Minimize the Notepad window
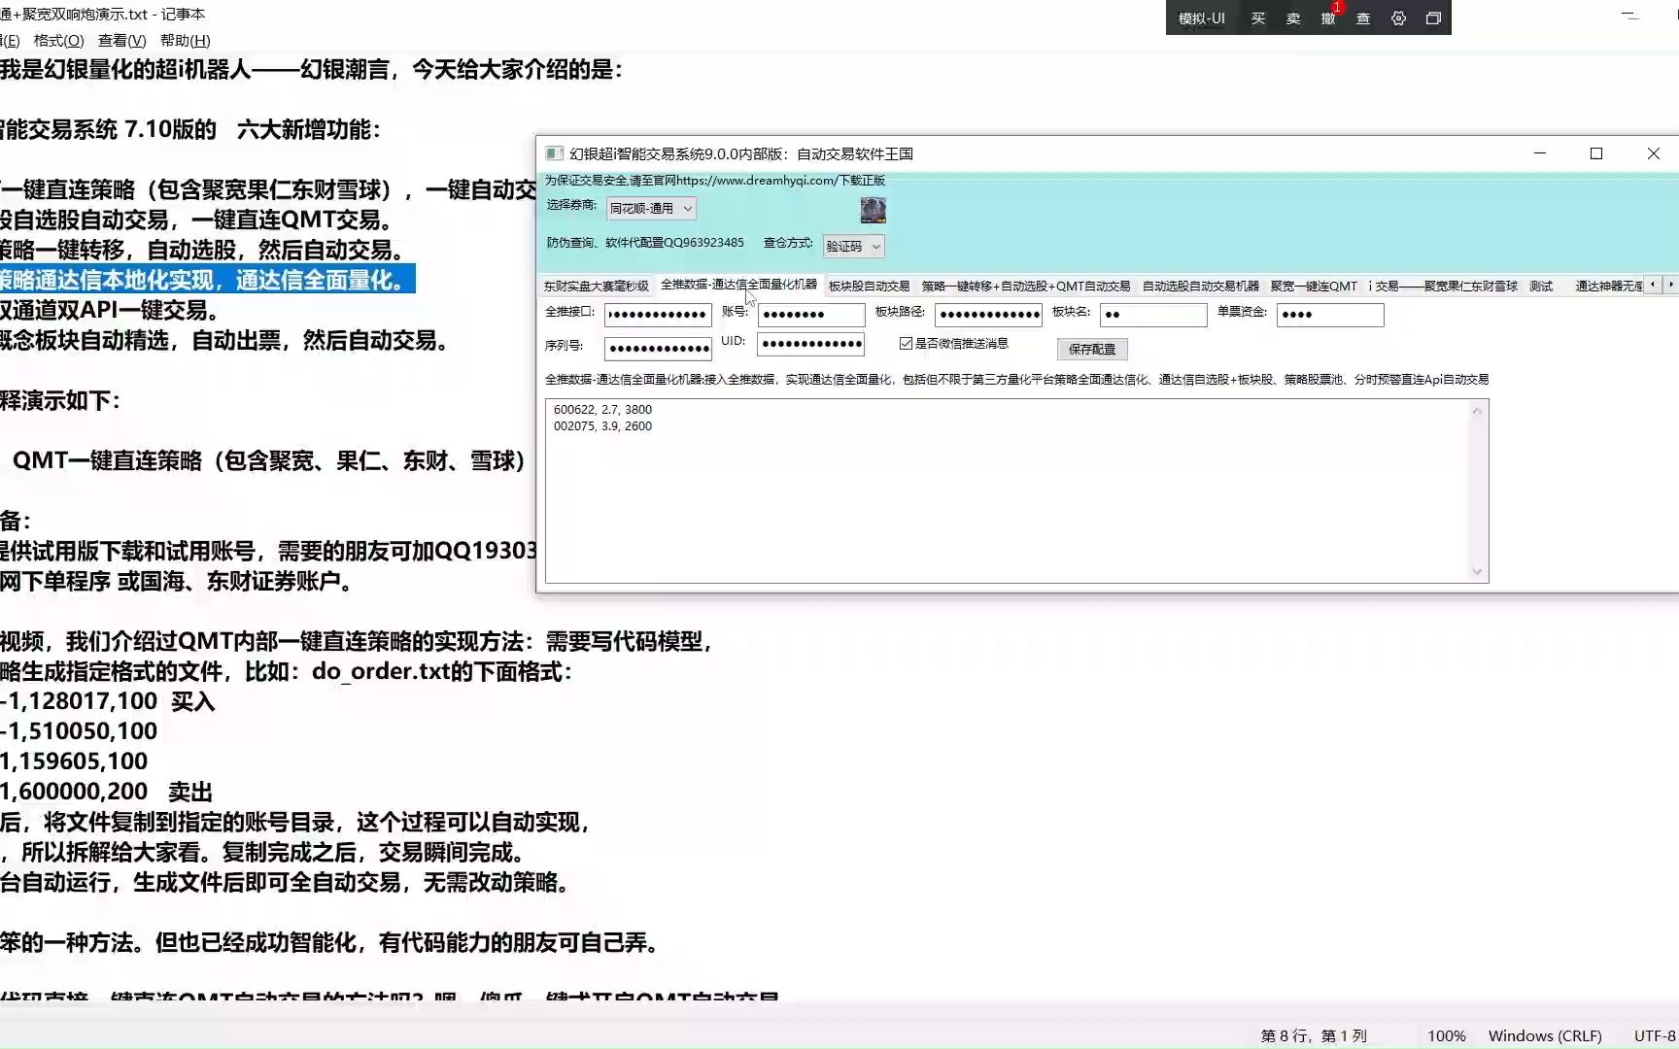 (x=1630, y=16)
